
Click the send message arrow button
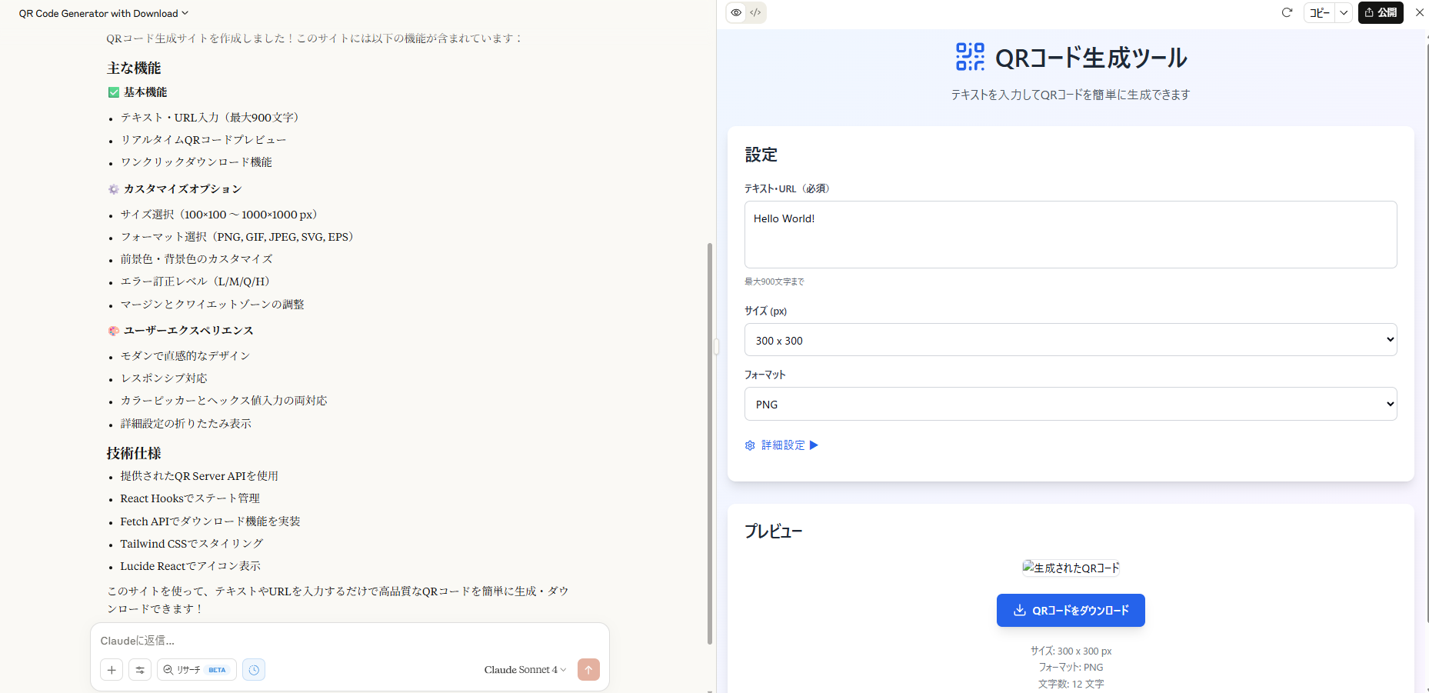tap(588, 670)
